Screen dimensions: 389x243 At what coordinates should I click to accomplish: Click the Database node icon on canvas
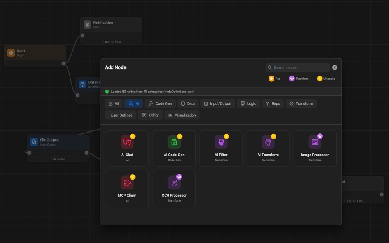pyautogui.click(x=82, y=84)
